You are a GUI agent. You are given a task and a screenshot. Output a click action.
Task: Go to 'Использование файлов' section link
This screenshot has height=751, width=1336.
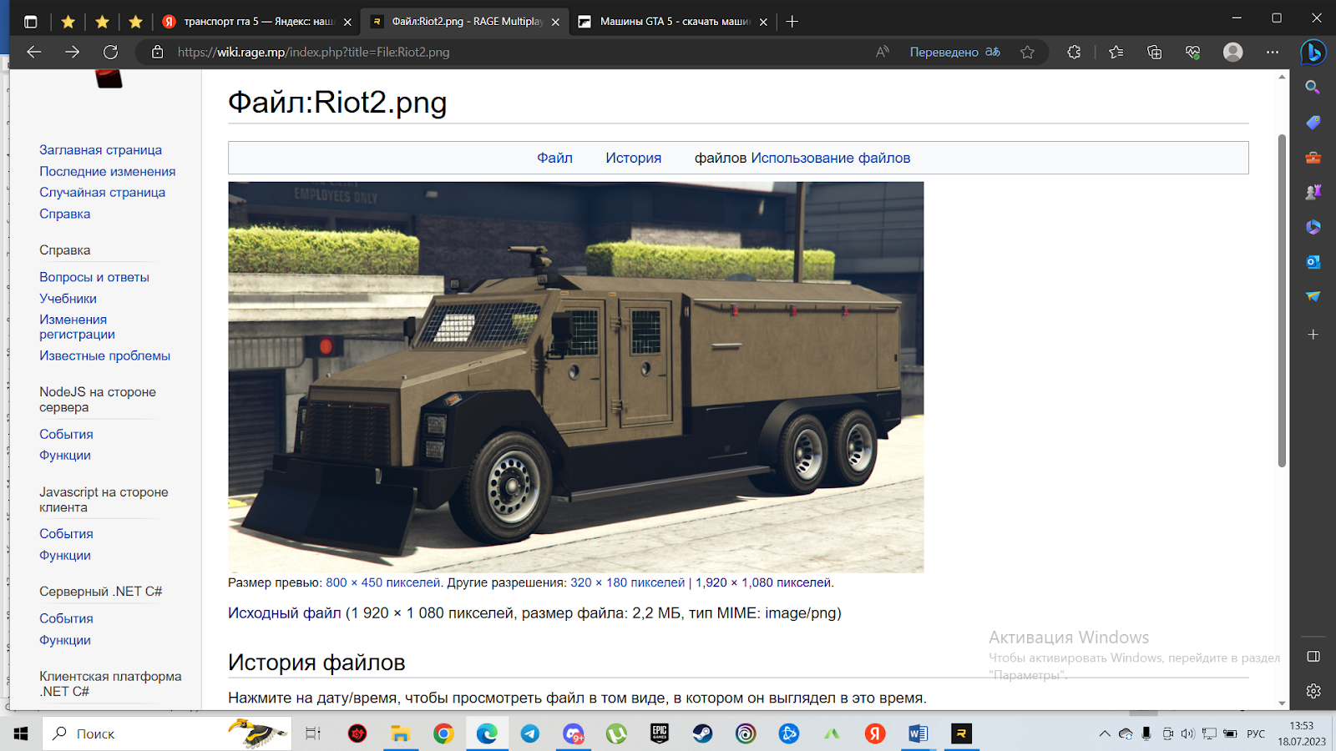point(830,158)
